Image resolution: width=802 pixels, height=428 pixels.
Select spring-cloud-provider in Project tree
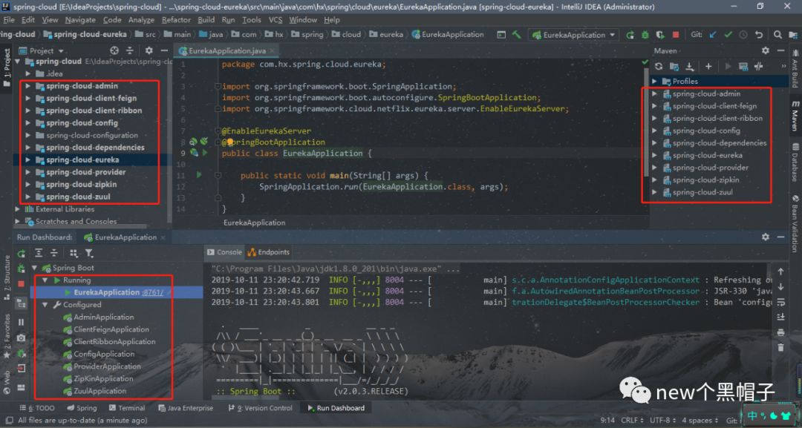(85, 172)
